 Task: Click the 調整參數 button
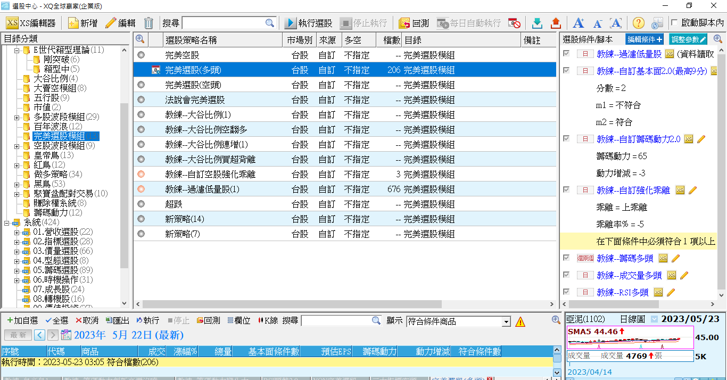688,39
